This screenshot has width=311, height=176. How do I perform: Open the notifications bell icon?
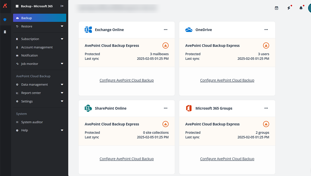coord(301,8)
